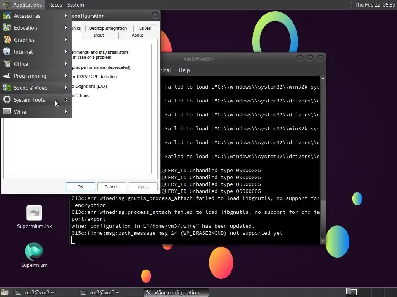Click the DXVA2 GPU decoding option
Viewport: 397px width, 297px height.
click(x=94, y=77)
